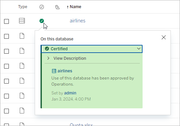Close the On this database popup

(x=164, y=37)
